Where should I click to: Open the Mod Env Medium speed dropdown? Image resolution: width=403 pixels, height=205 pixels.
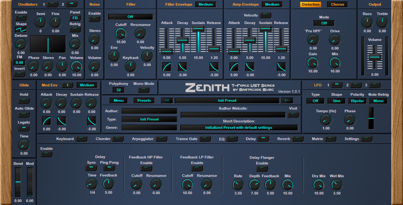pos(87,85)
